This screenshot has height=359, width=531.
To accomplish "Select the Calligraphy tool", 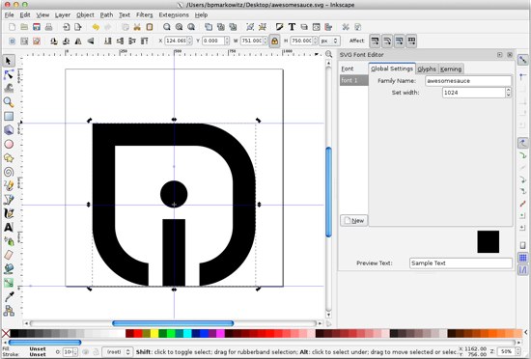I will click(9, 213).
